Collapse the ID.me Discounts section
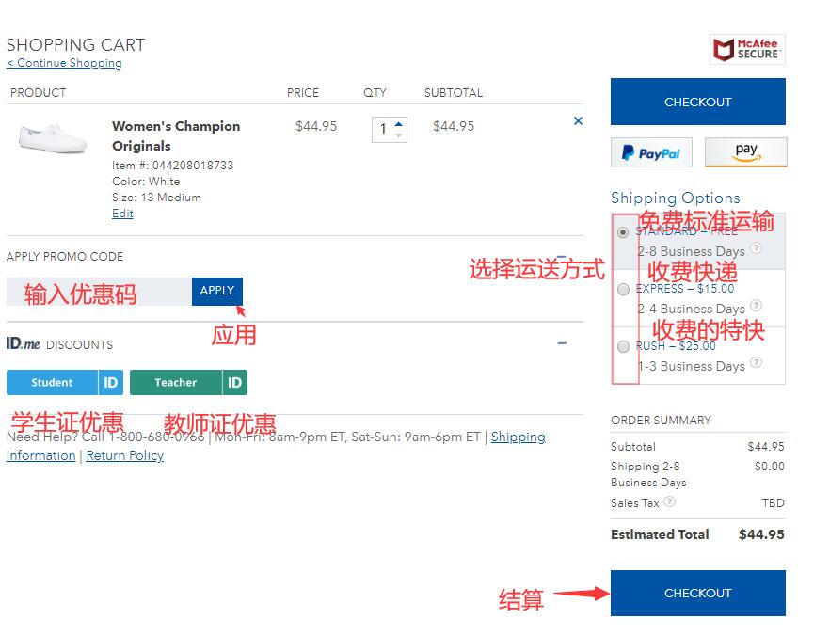The height and width of the screenshot is (635, 830). 562,343
